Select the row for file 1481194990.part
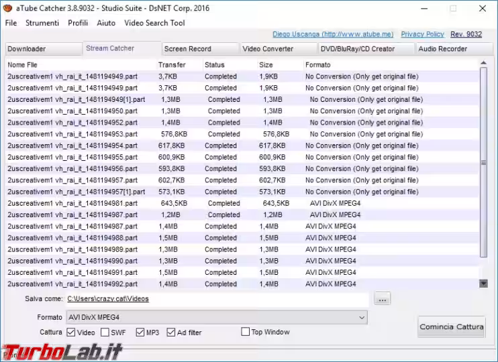This screenshot has width=498, height=362. click(x=242, y=261)
